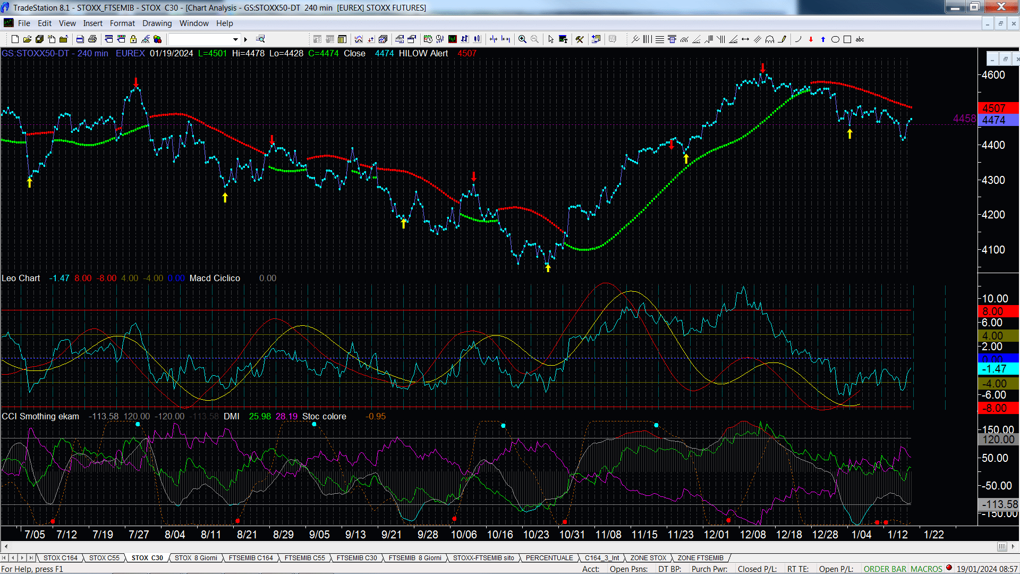Click the calendar clock toolbar icon
The width and height of the screenshot is (1020, 574).
[428, 39]
